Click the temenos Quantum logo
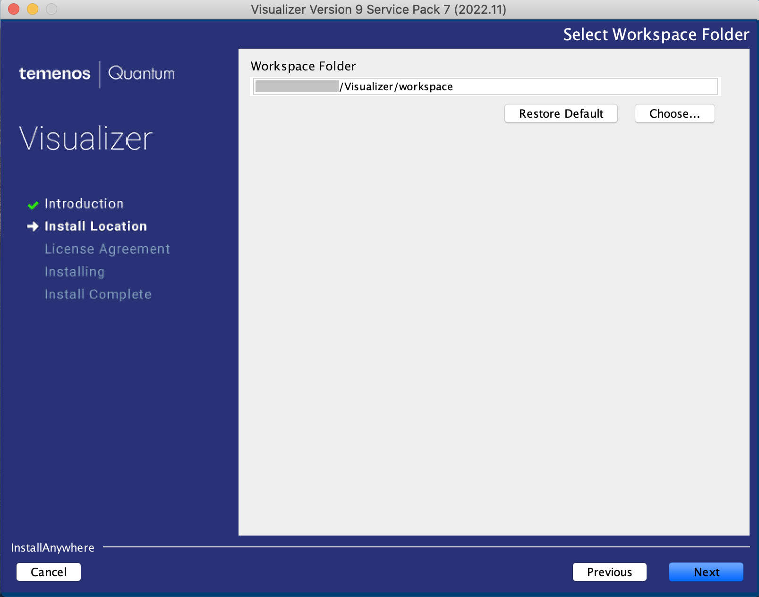 coord(97,74)
